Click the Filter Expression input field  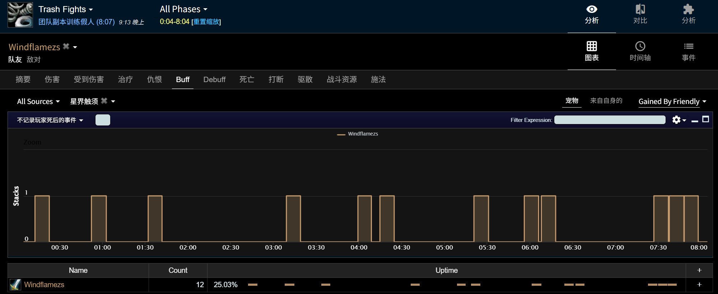coord(609,120)
